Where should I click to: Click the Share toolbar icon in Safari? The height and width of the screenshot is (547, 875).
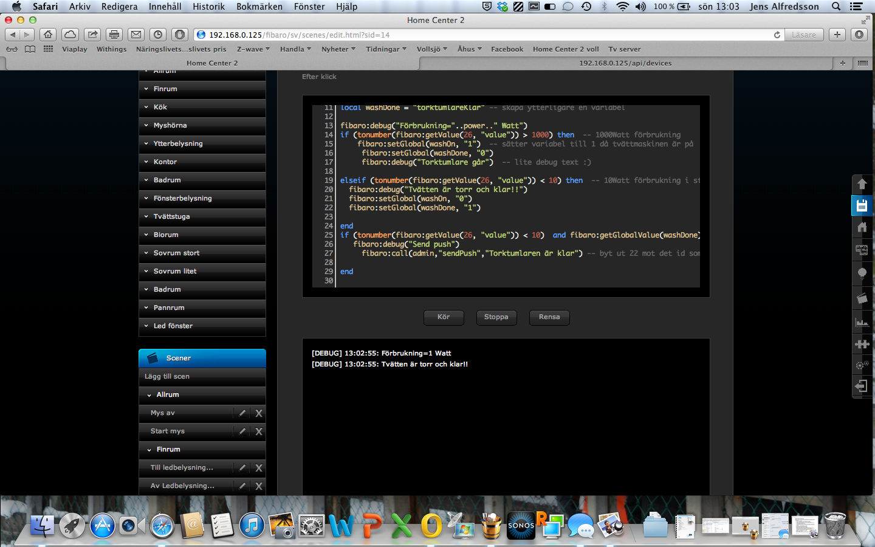92,35
